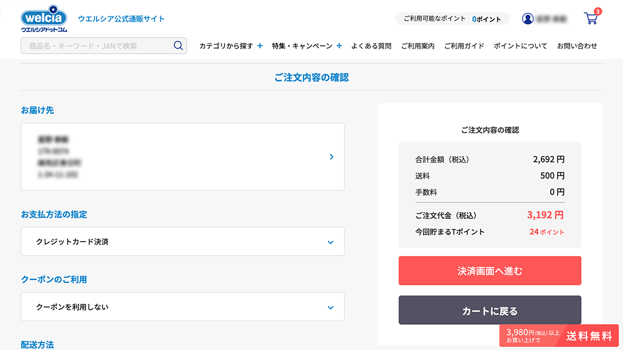This screenshot has height=350, width=623.
Task: Click the 送料無料 promotion banner
Action: [559, 336]
